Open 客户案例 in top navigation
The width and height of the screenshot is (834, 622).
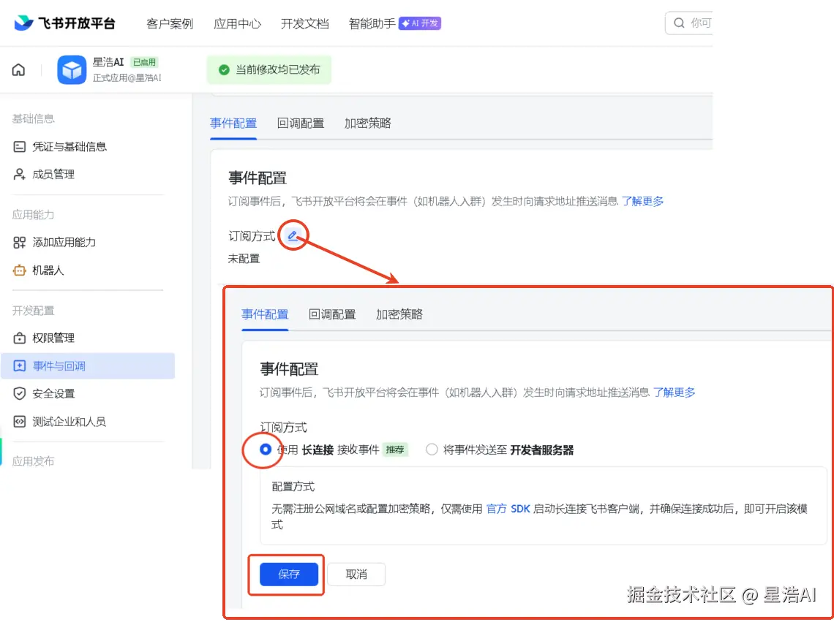pos(170,23)
